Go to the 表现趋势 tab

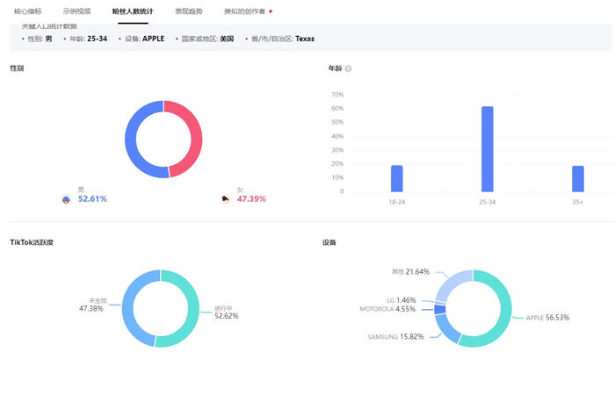click(x=189, y=11)
